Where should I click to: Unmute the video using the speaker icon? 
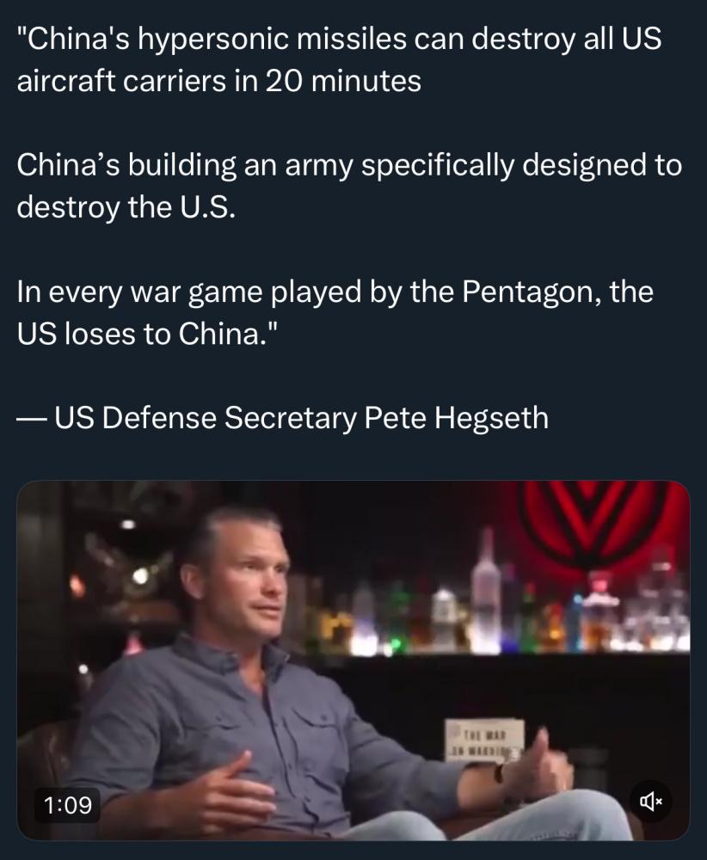tap(650, 802)
